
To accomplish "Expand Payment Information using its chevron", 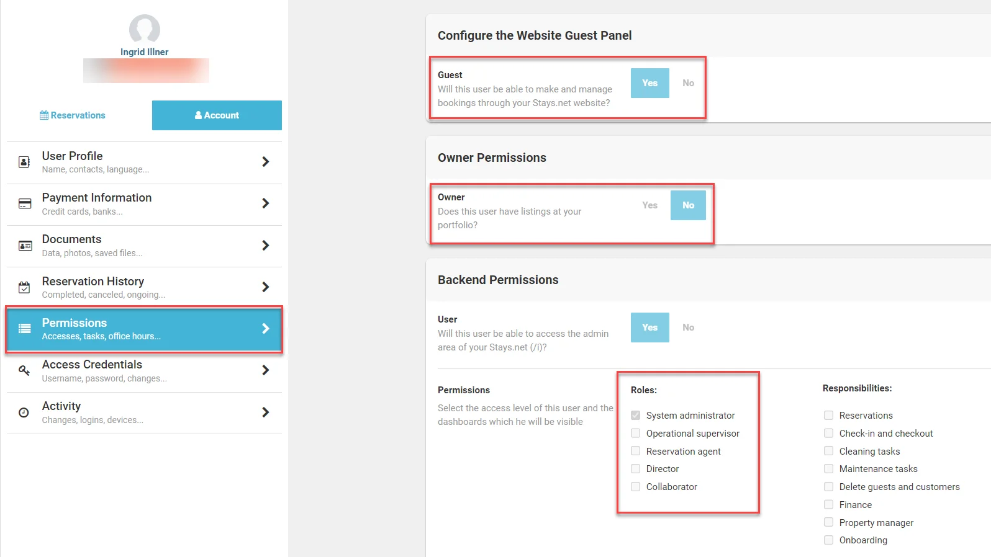I will [x=266, y=203].
